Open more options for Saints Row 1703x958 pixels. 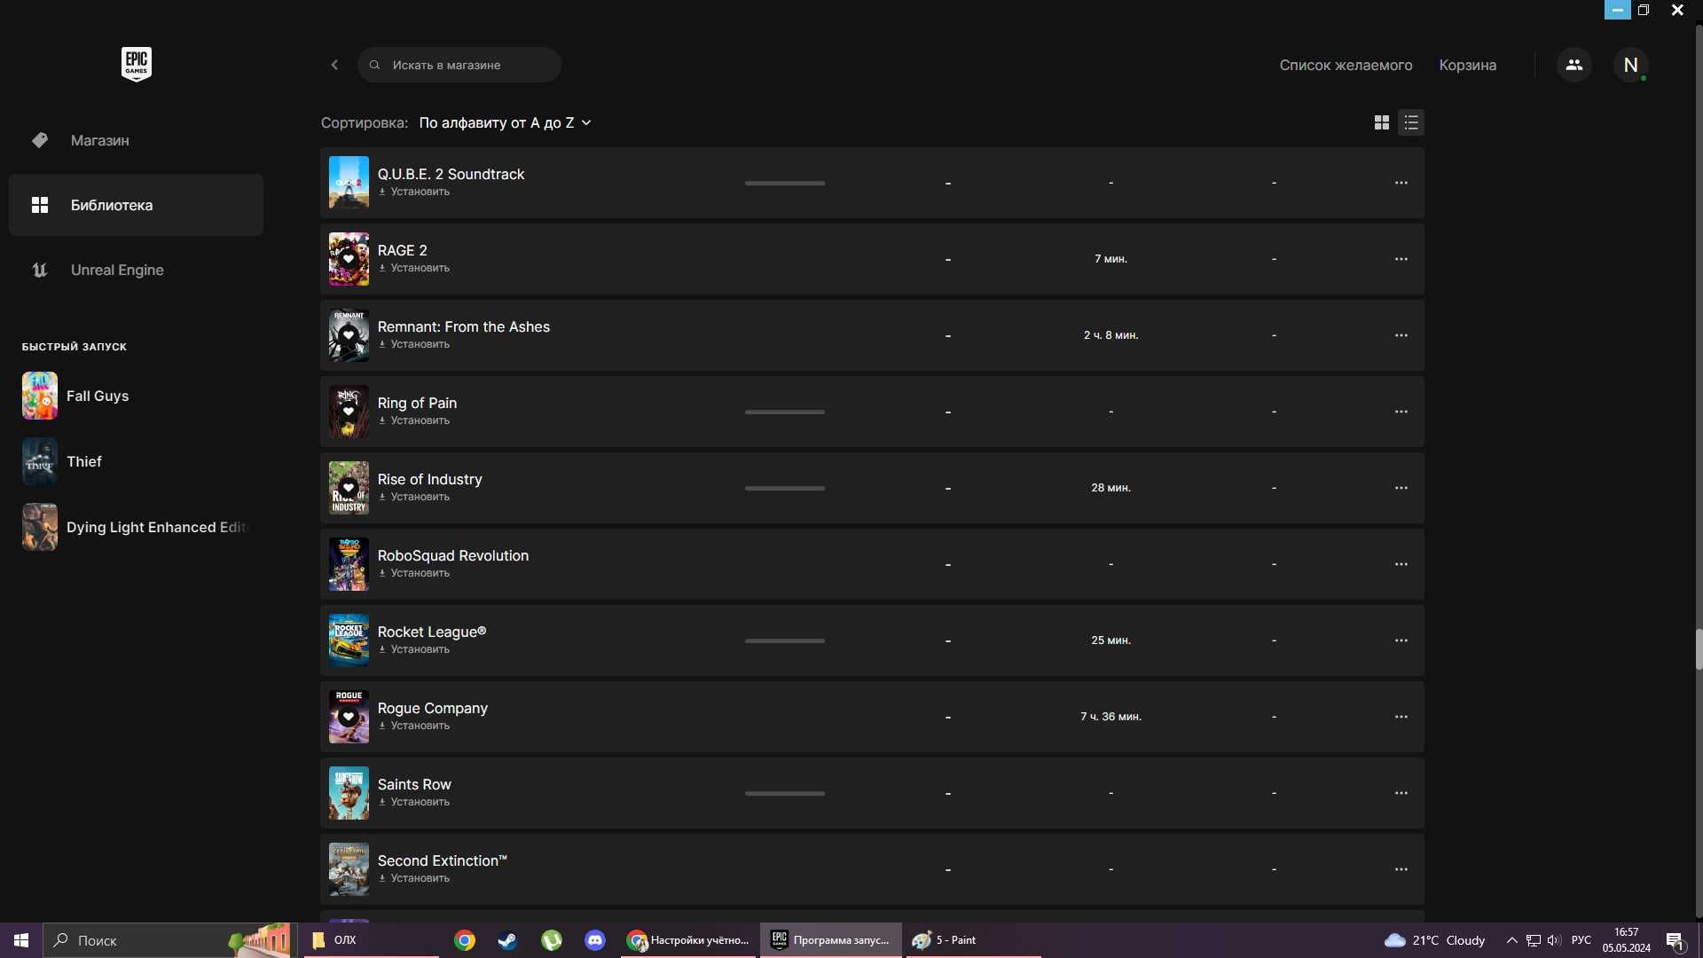[x=1401, y=793]
